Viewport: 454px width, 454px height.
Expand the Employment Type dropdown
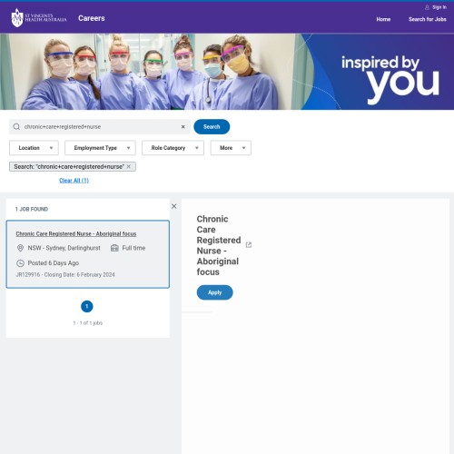100,148
